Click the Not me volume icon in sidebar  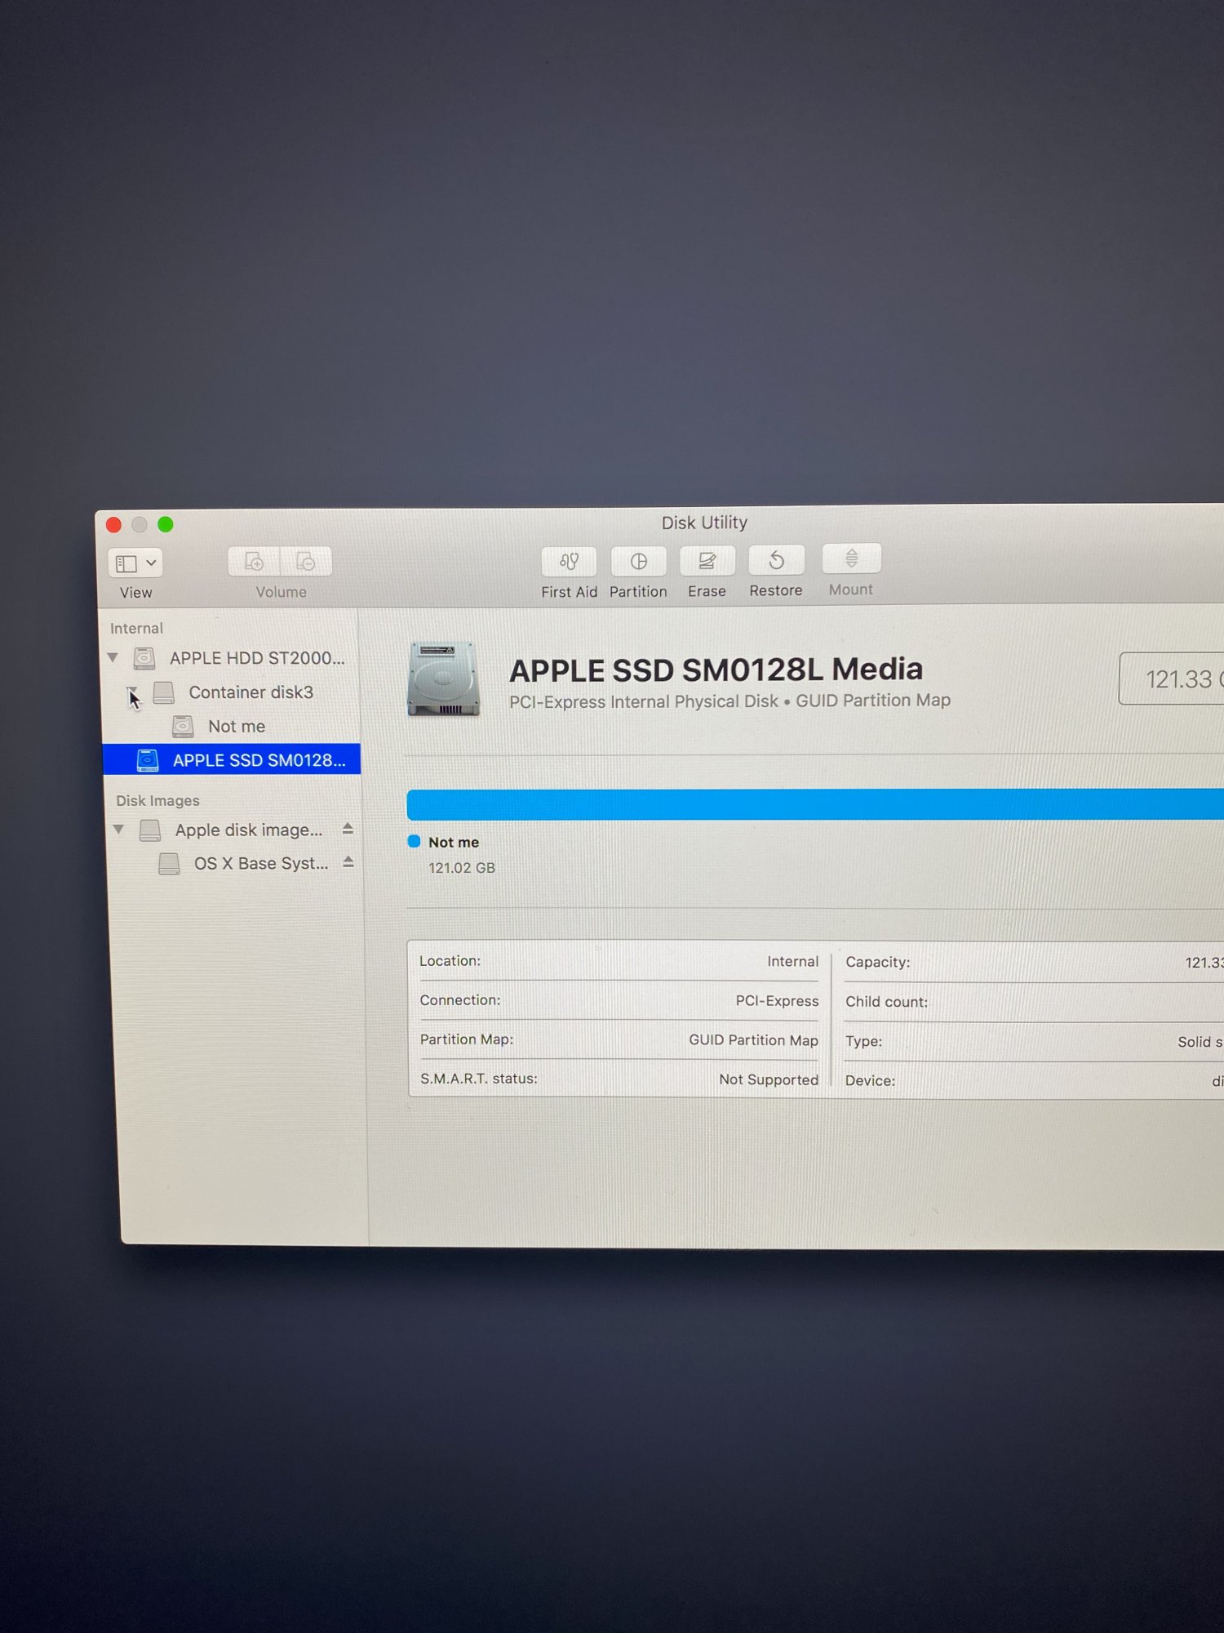click(183, 727)
